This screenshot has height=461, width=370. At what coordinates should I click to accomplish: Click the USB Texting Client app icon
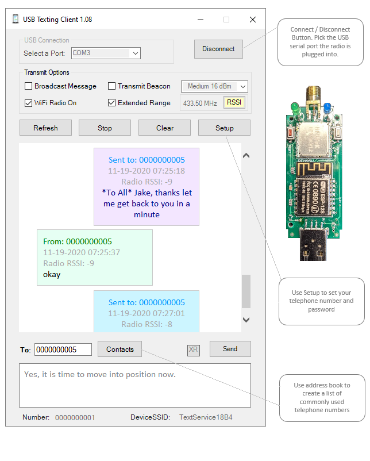[x=16, y=19]
